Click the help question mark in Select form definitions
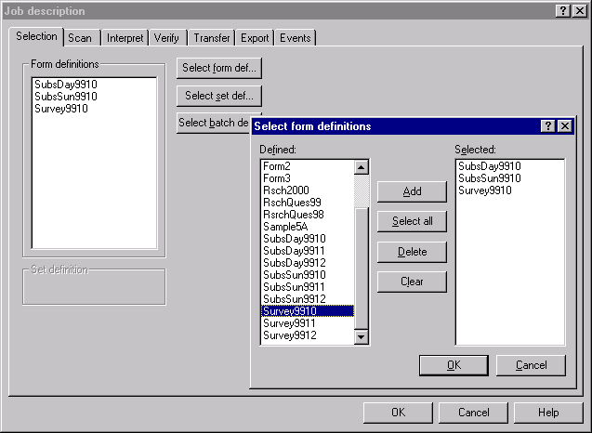 548,126
